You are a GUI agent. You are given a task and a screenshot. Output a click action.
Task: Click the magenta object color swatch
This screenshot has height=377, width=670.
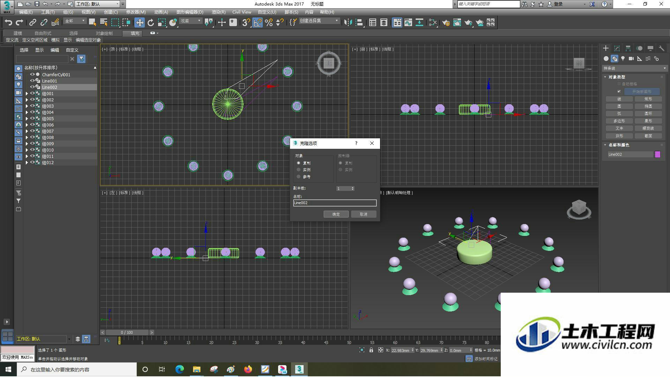click(x=658, y=154)
